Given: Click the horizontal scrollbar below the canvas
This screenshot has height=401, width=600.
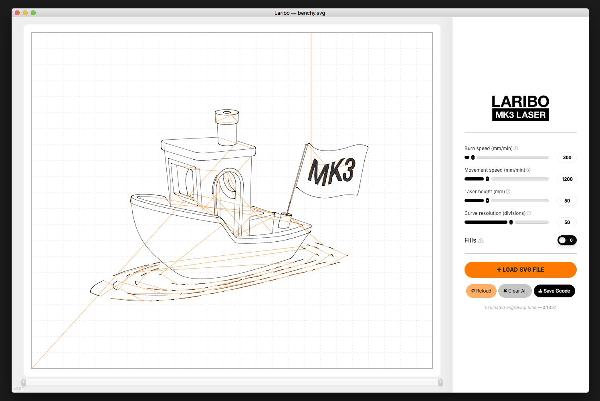Looking at the screenshot, I should pos(232,381).
